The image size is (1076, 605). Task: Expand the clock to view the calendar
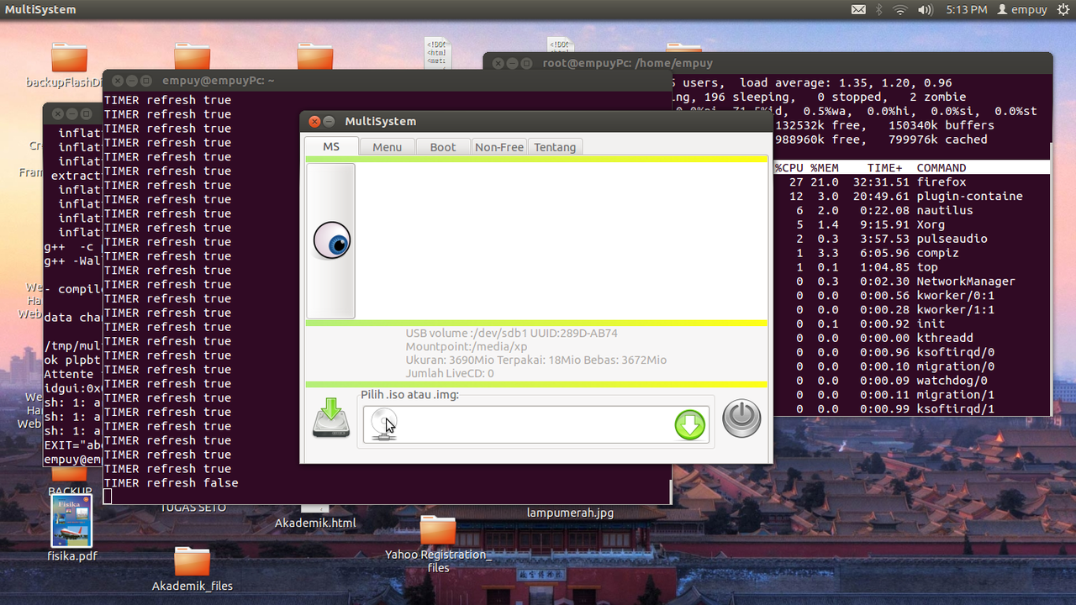click(x=965, y=9)
